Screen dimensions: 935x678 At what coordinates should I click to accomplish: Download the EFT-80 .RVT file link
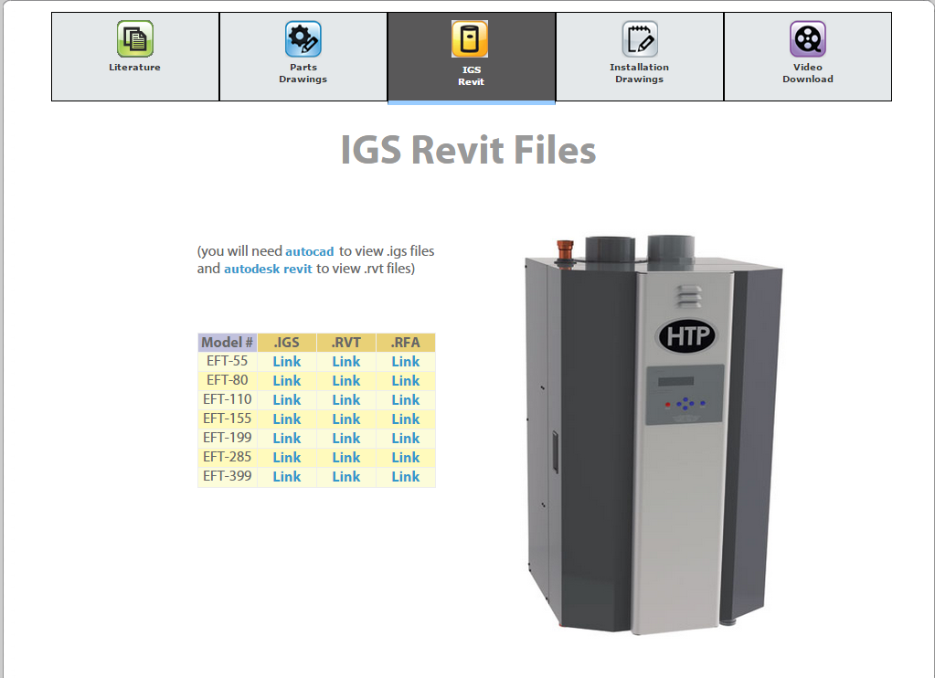[345, 380]
